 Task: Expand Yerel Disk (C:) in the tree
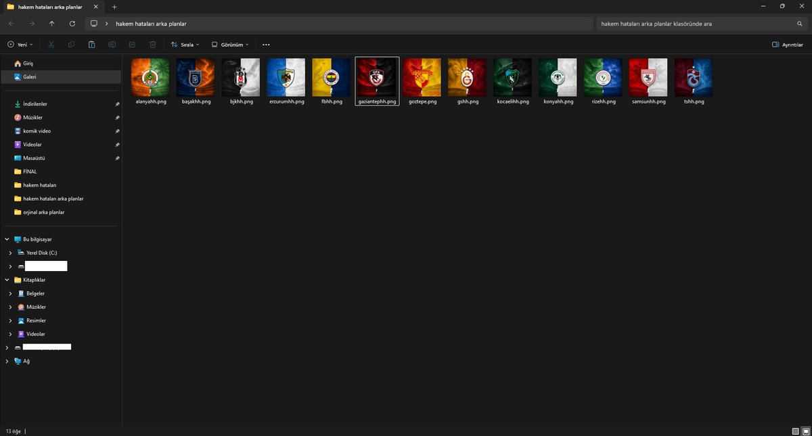pos(10,253)
